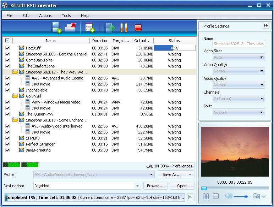The height and width of the screenshot is (207, 274).
Task: Take a snapshot with the camera icon
Action: coord(256,196)
